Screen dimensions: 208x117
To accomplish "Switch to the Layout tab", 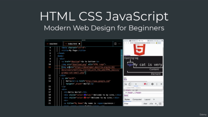I will (x=147, y=99).
